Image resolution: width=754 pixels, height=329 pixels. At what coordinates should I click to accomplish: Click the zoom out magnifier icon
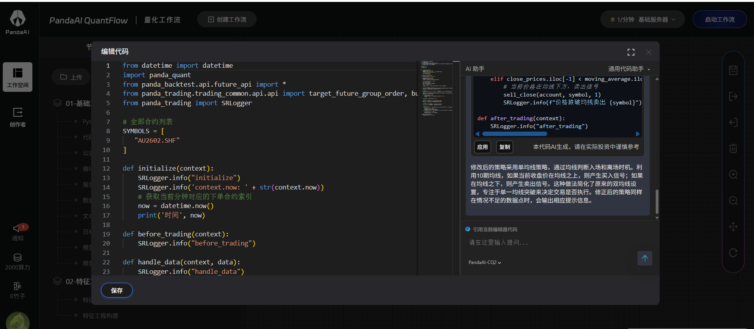point(733,201)
